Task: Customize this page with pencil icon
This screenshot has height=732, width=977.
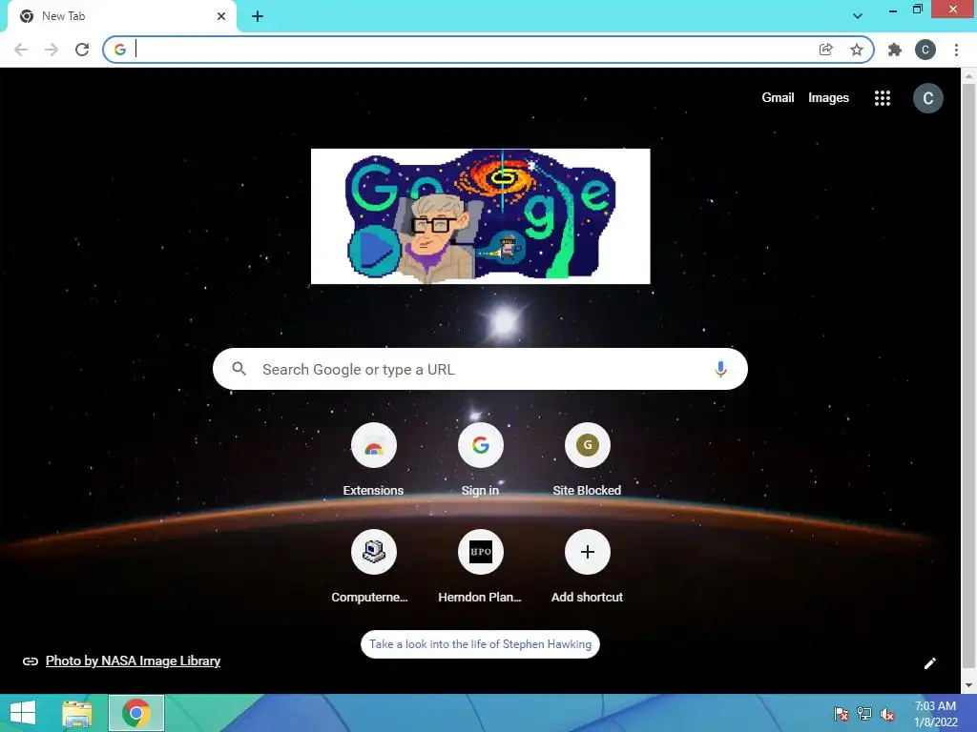Action: click(x=929, y=663)
